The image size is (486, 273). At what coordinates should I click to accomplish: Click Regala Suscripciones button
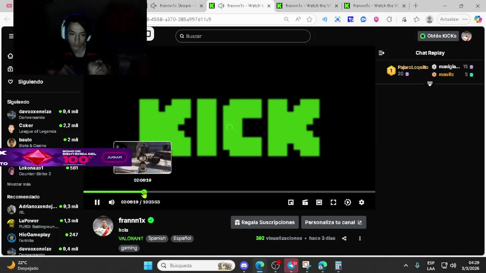click(265, 223)
